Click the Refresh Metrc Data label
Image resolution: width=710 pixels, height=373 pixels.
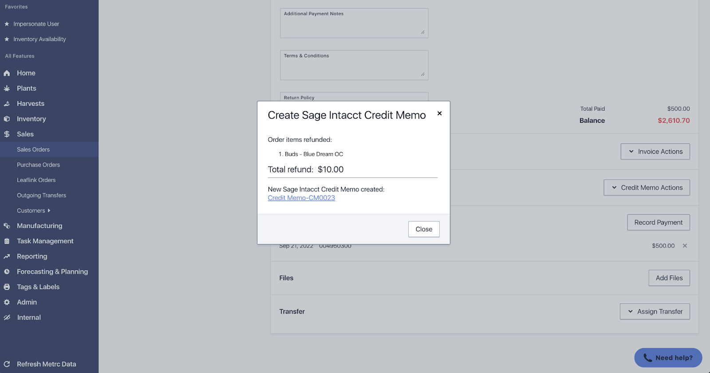pyautogui.click(x=47, y=364)
